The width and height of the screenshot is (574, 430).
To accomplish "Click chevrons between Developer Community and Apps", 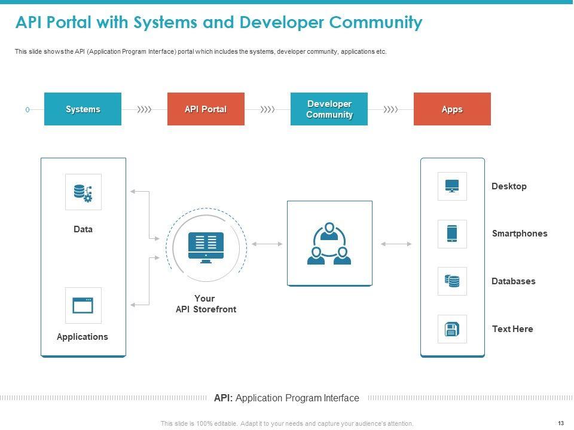I will click(390, 109).
